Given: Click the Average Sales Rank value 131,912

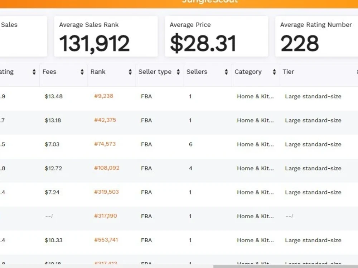Looking at the screenshot, I should [94, 44].
